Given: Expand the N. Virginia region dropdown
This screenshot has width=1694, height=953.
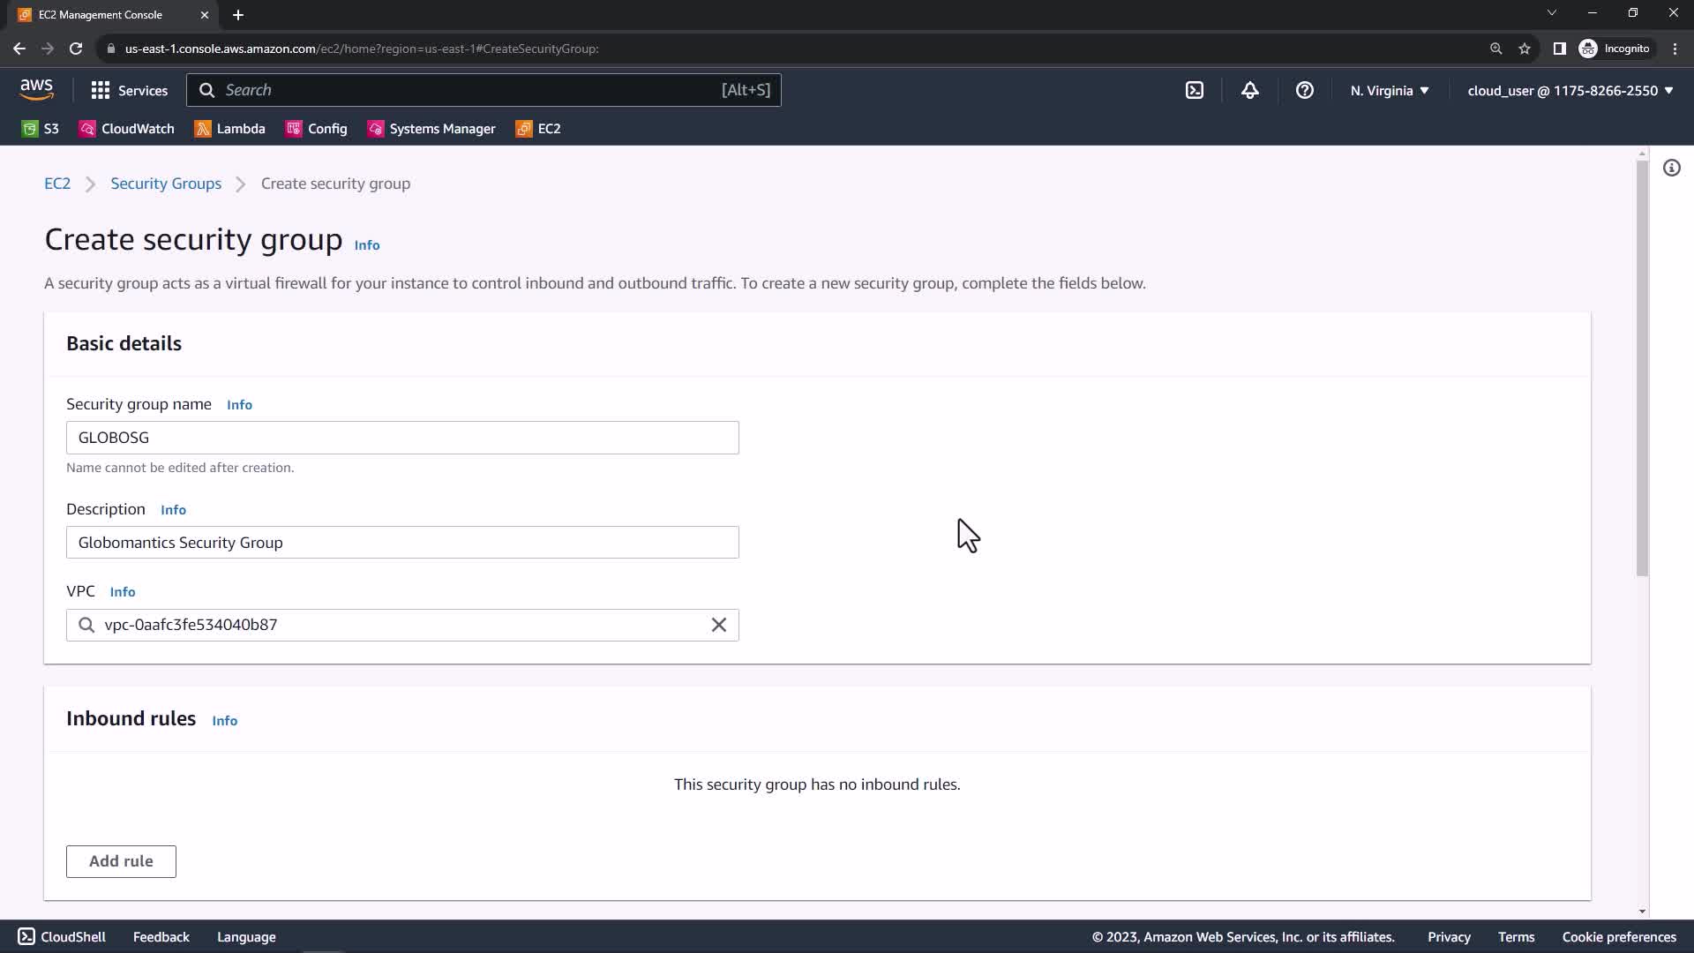Looking at the screenshot, I should 1389,90.
